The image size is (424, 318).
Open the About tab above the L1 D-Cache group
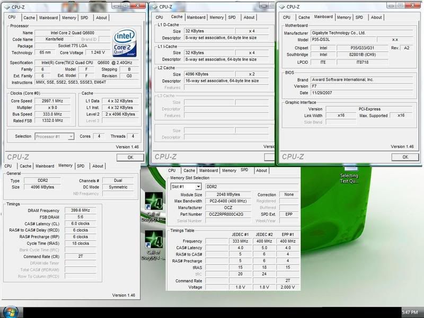pyautogui.click(x=249, y=17)
